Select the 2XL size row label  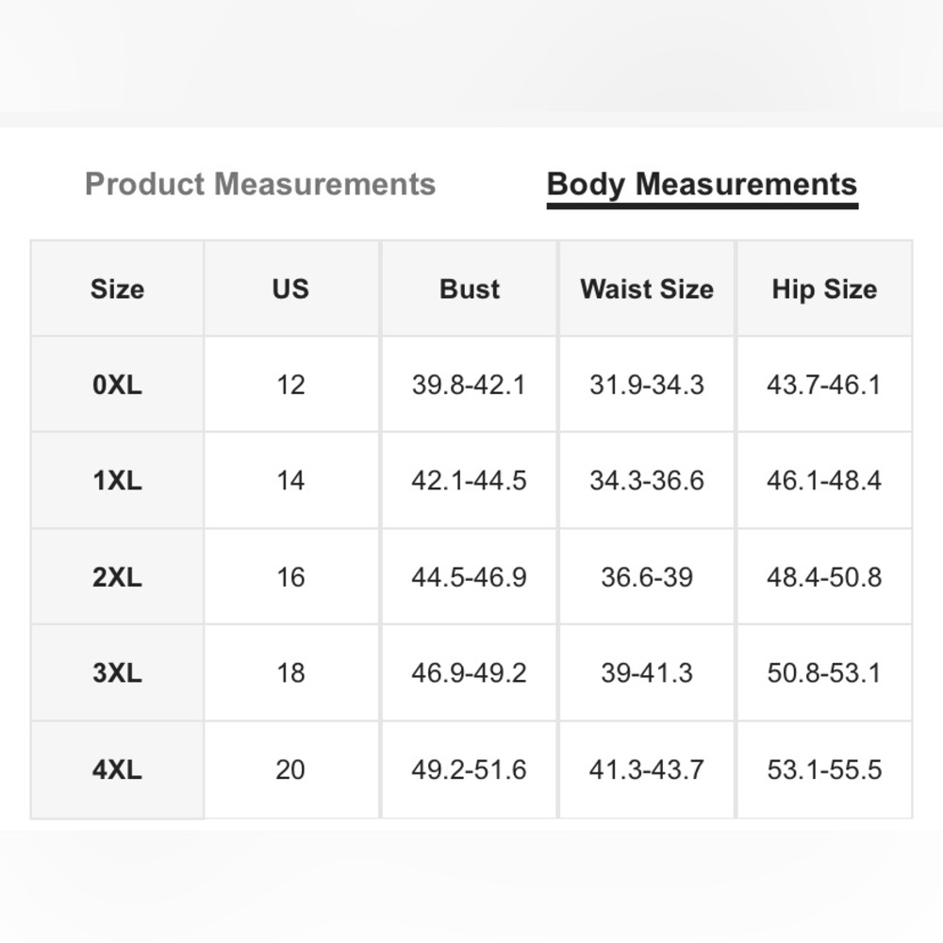point(117,577)
